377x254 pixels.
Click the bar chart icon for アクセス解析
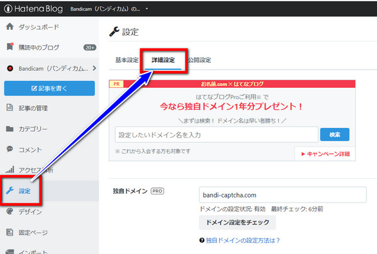pyautogui.click(x=9, y=169)
